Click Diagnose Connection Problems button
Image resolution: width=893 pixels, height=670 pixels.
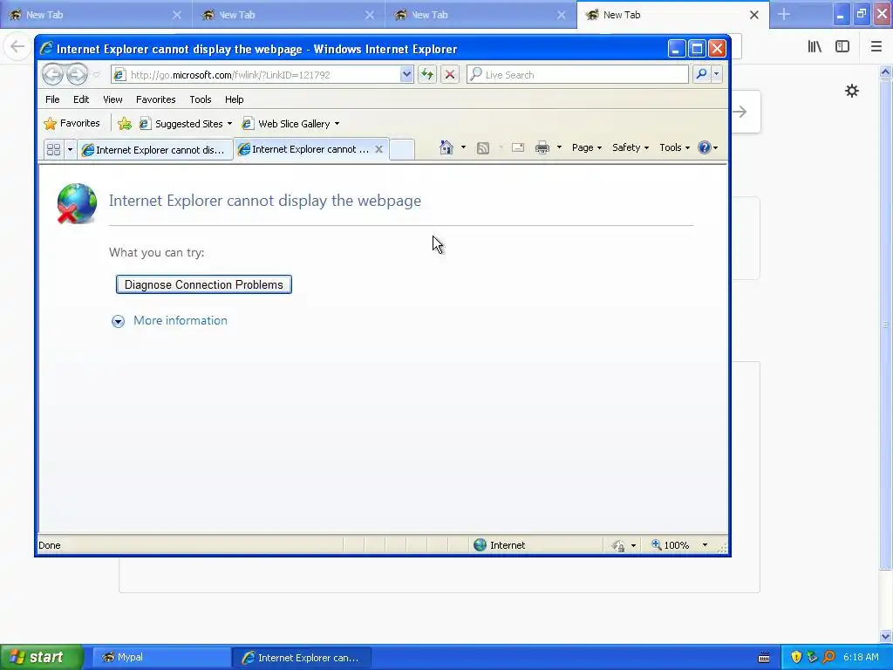pyautogui.click(x=204, y=284)
